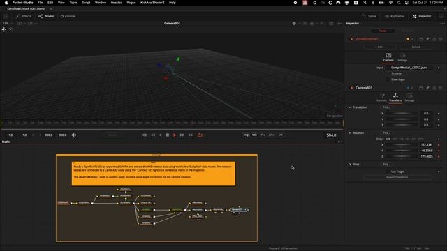
Task: Switch to Settings tab of the JSON node
Action: pos(402,57)
